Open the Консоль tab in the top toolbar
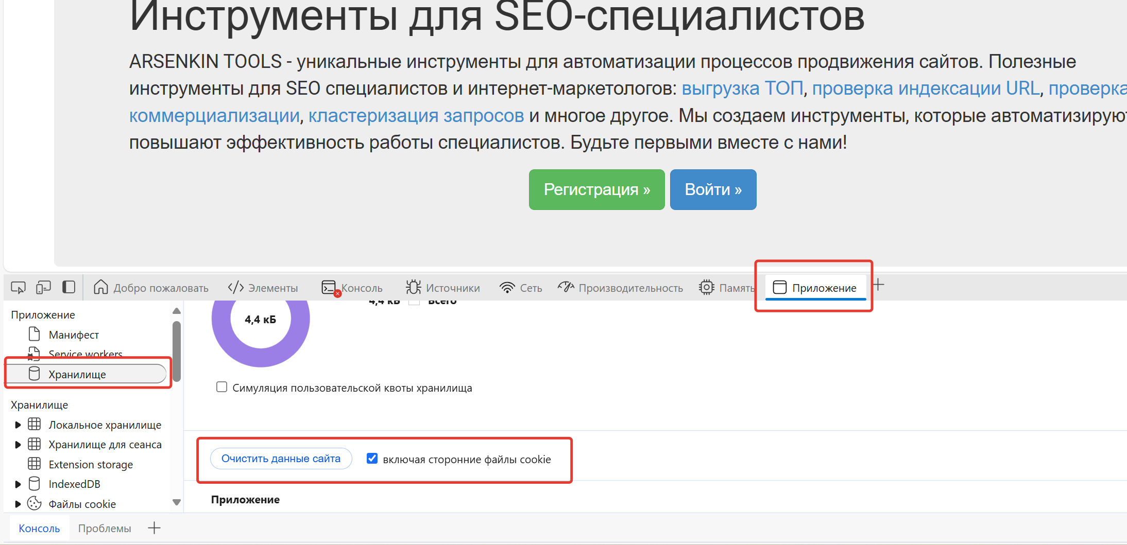The width and height of the screenshot is (1127, 545). pyautogui.click(x=352, y=288)
